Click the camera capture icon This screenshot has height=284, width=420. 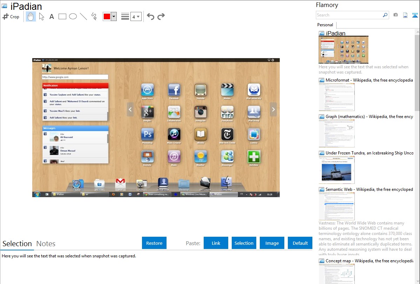pyautogui.click(x=395, y=15)
